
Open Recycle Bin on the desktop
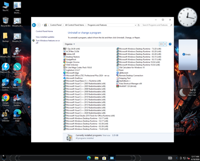pos(6,22)
